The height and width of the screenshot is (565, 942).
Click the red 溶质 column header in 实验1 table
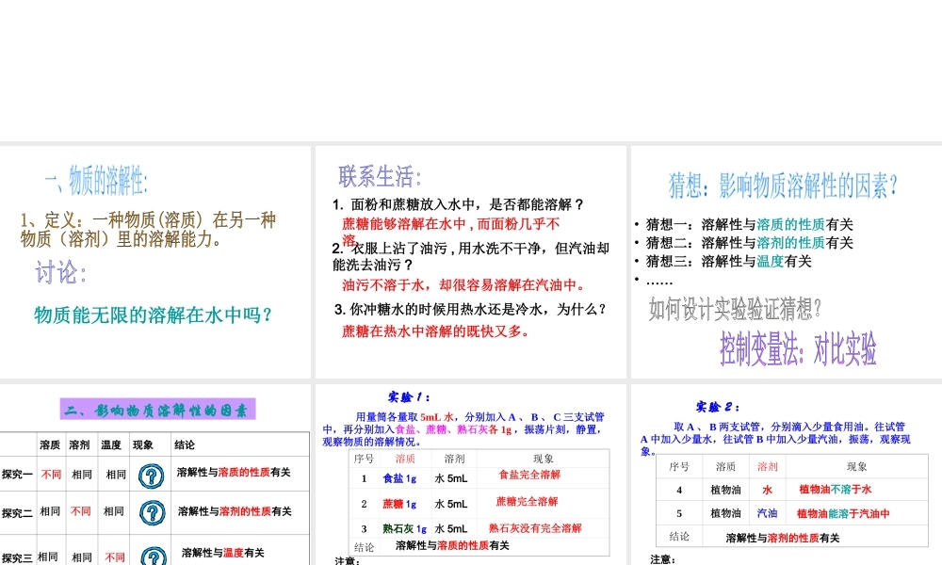point(405,459)
